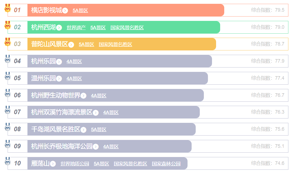
Task: Click the 世界遗产 tag on 杭州西湖
Action: pyautogui.click(x=76, y=28)
